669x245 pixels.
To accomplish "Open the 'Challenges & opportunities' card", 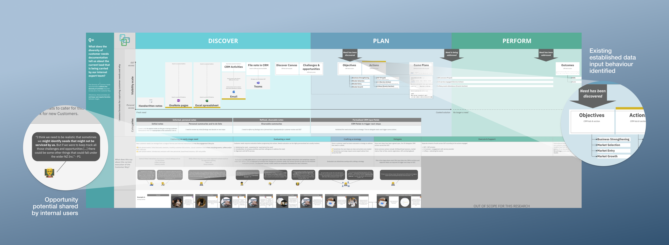I will tap(311, 68).
